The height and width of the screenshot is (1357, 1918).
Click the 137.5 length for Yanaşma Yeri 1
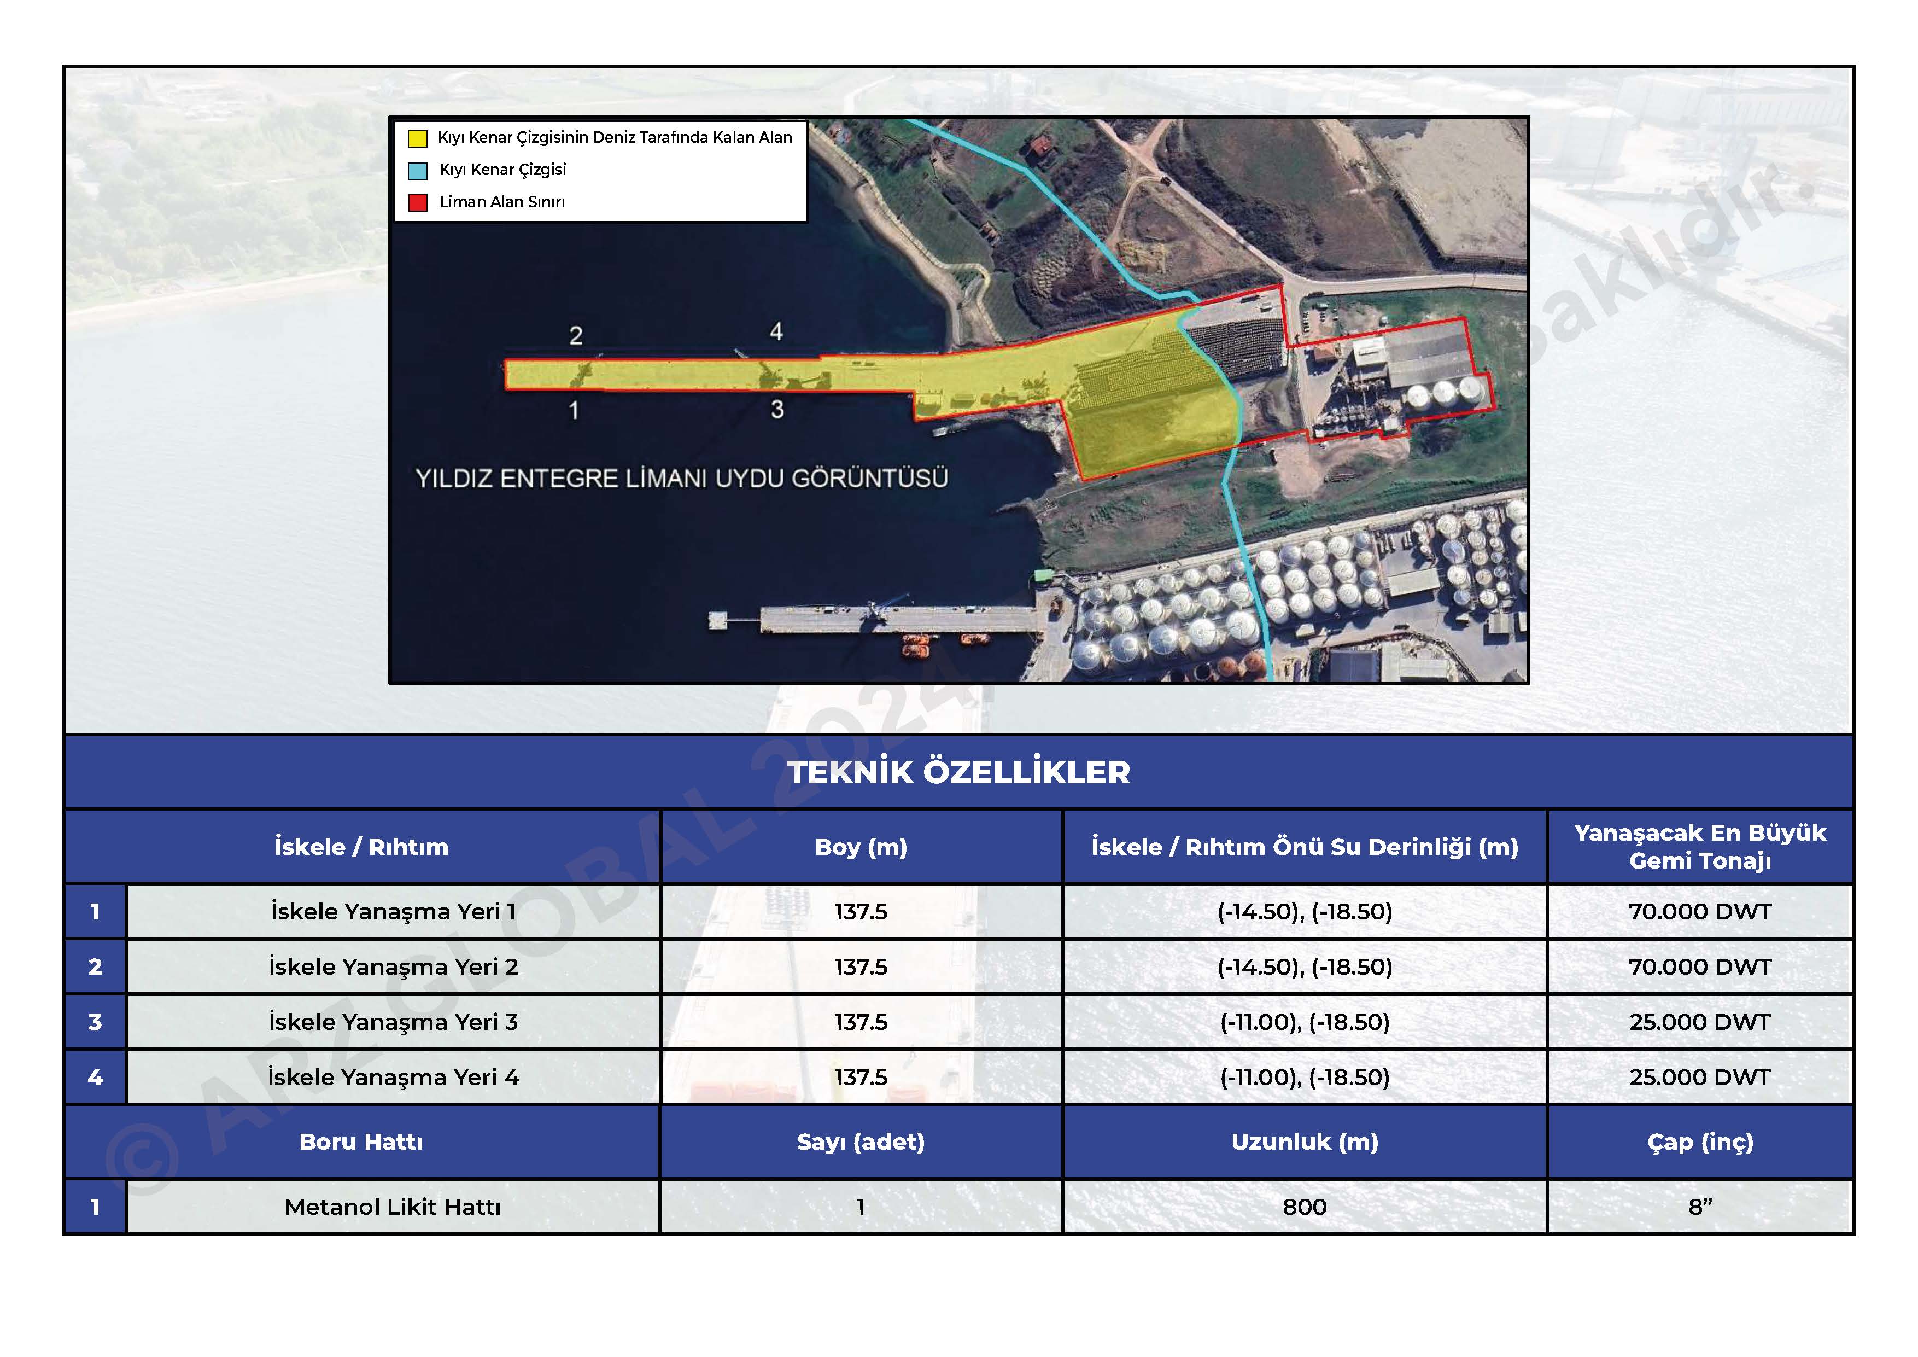[861, 912]
